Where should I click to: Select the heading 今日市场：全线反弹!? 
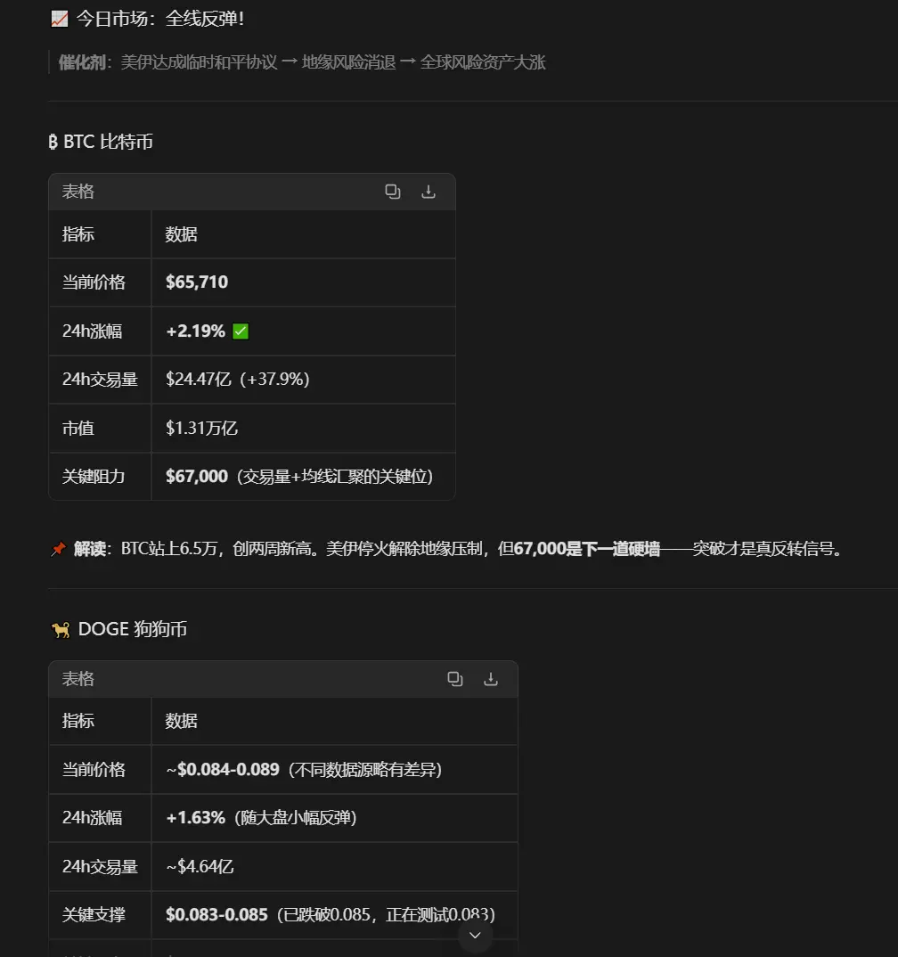click(159, 19)
